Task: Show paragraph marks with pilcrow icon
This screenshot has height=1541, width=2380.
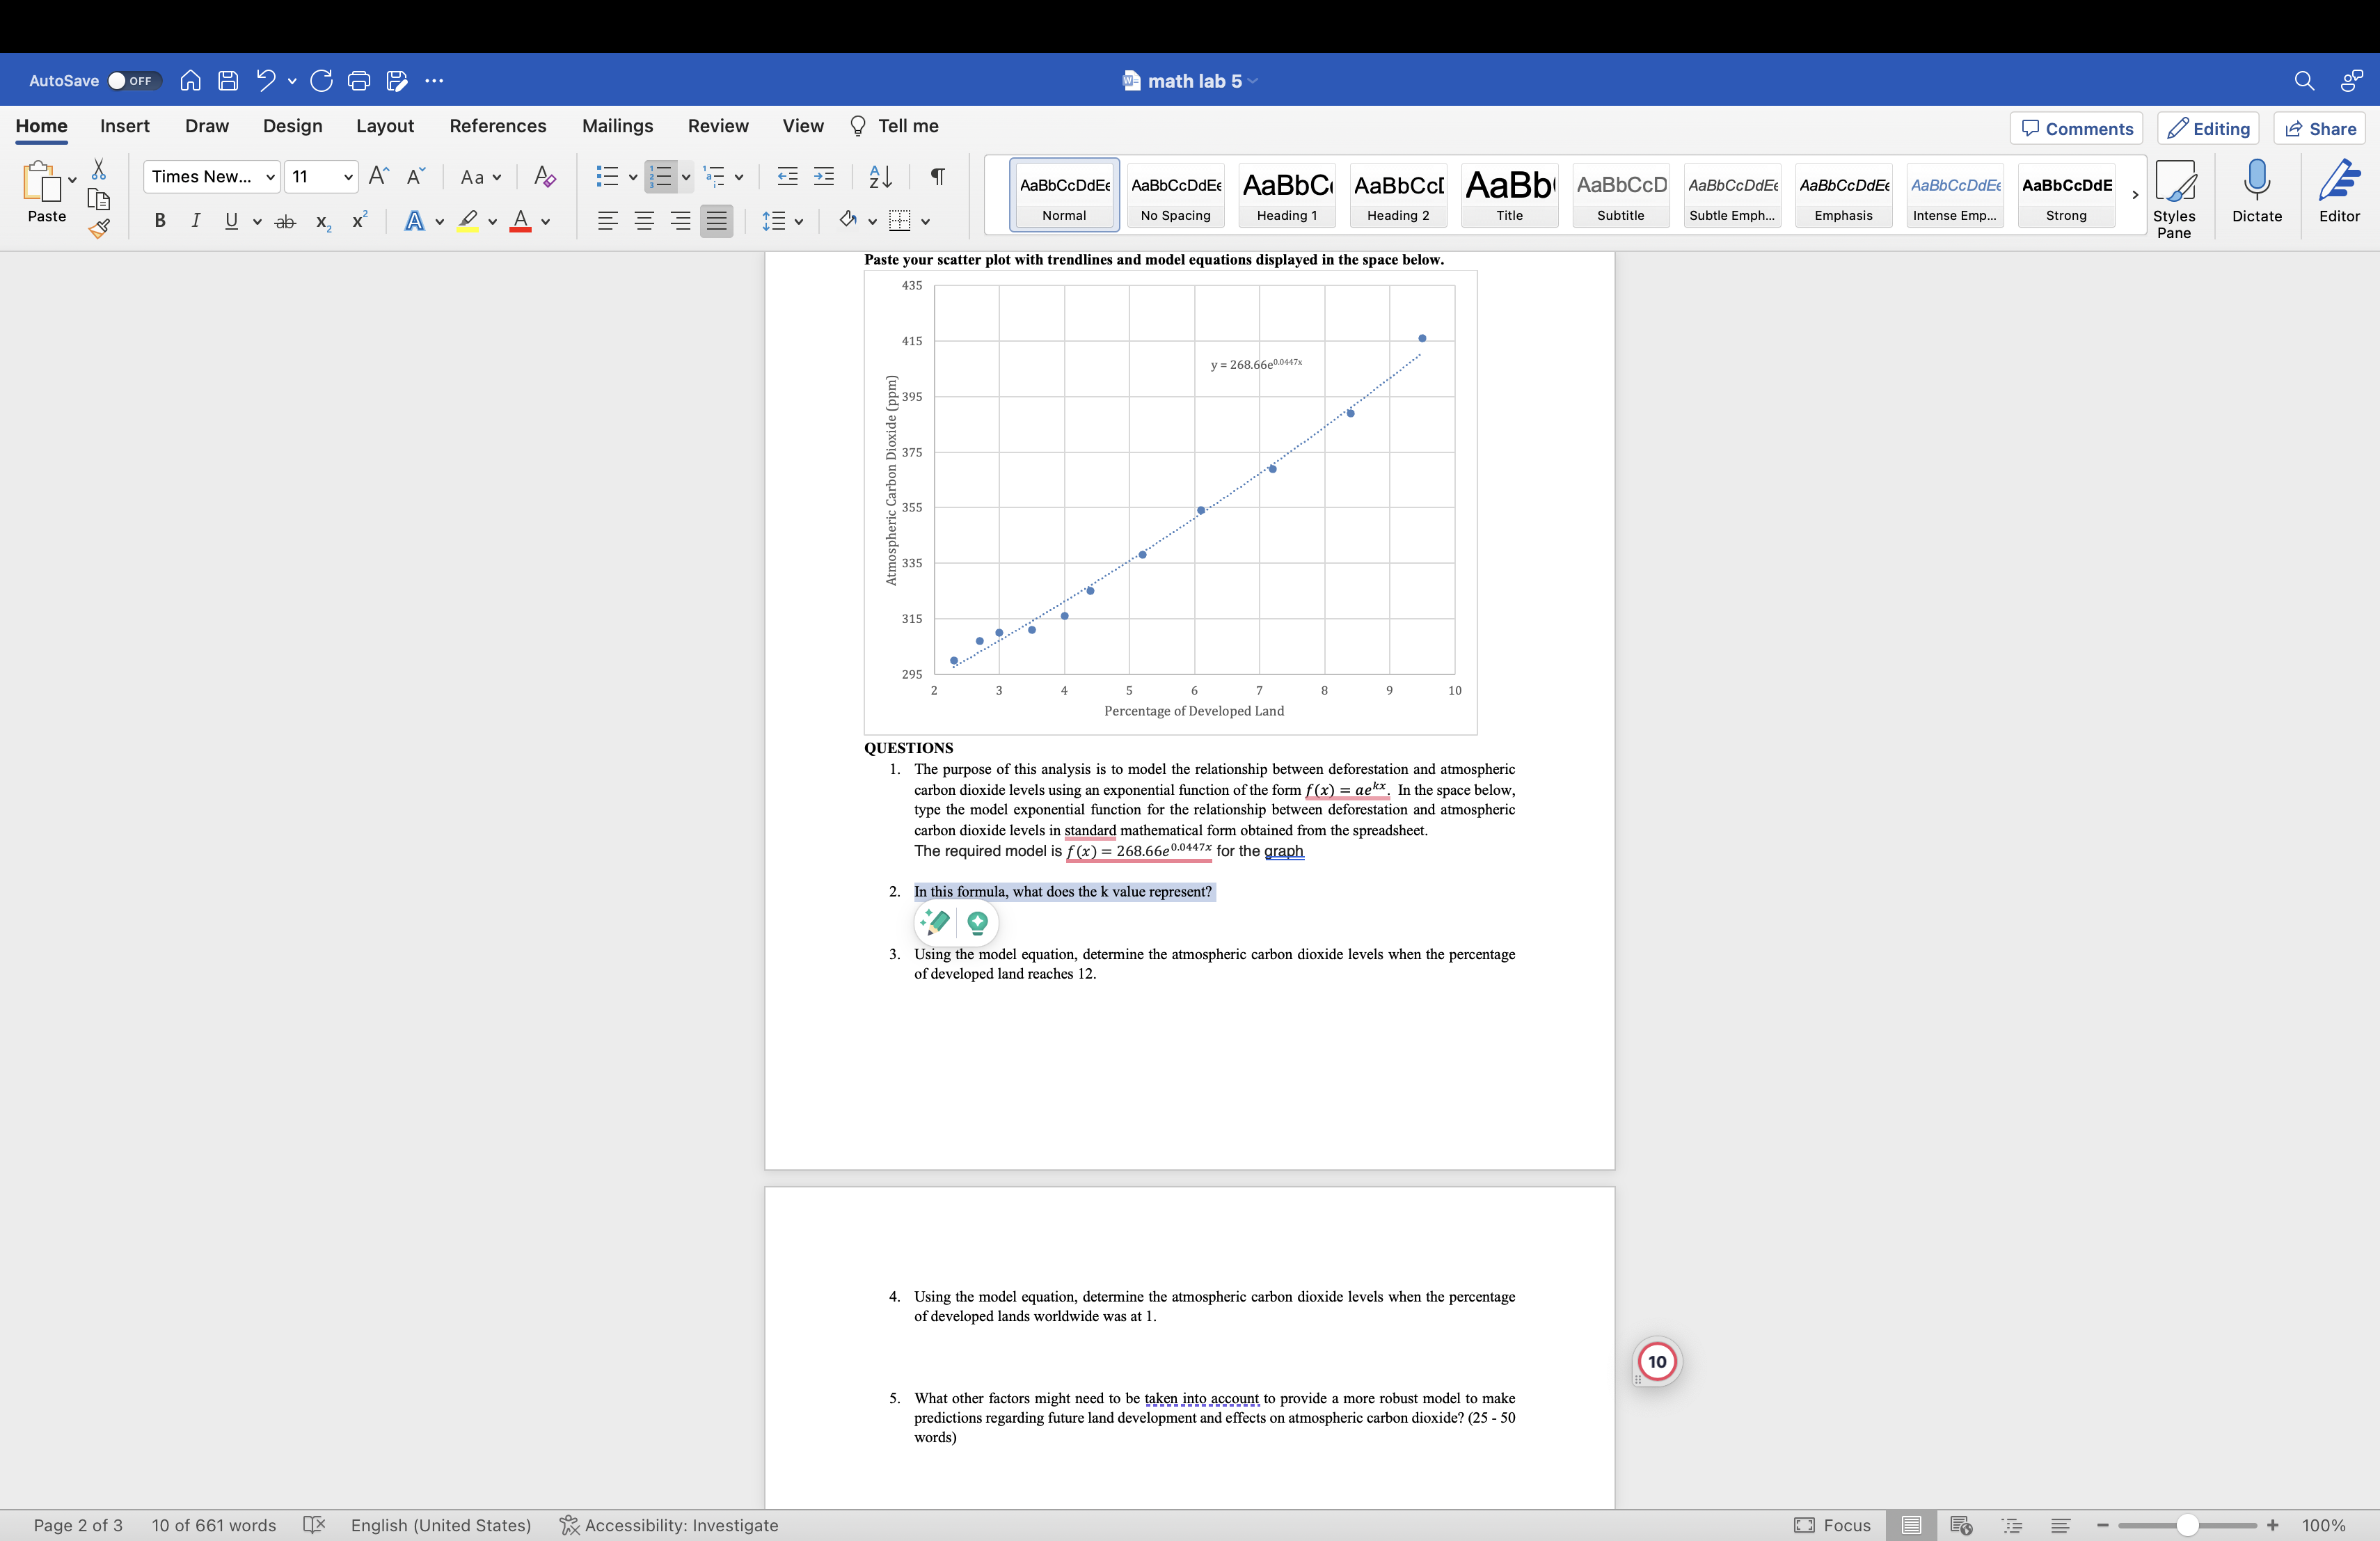Action: pos(937,177)
